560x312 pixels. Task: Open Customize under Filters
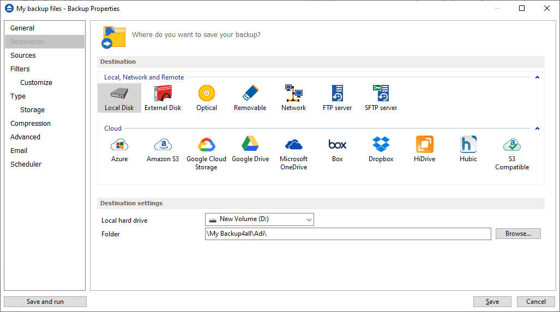click(x=45, y=82)
